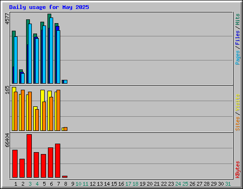Click the red KBytes bar for day 7
This screenshot has height=189, width=243.
(57, 161)
